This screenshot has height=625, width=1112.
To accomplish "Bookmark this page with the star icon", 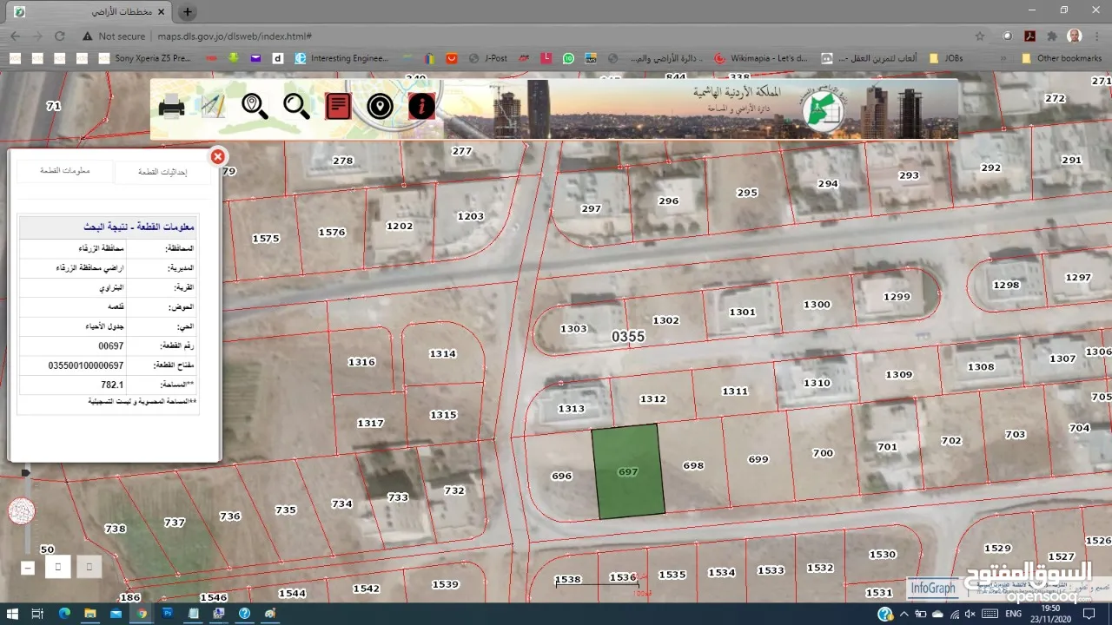I will click(x=980, y=36).
